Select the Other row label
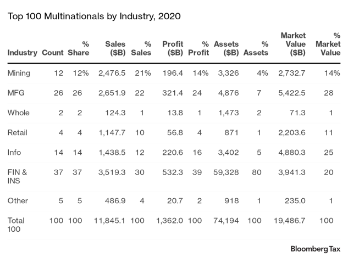 point(18,200)
